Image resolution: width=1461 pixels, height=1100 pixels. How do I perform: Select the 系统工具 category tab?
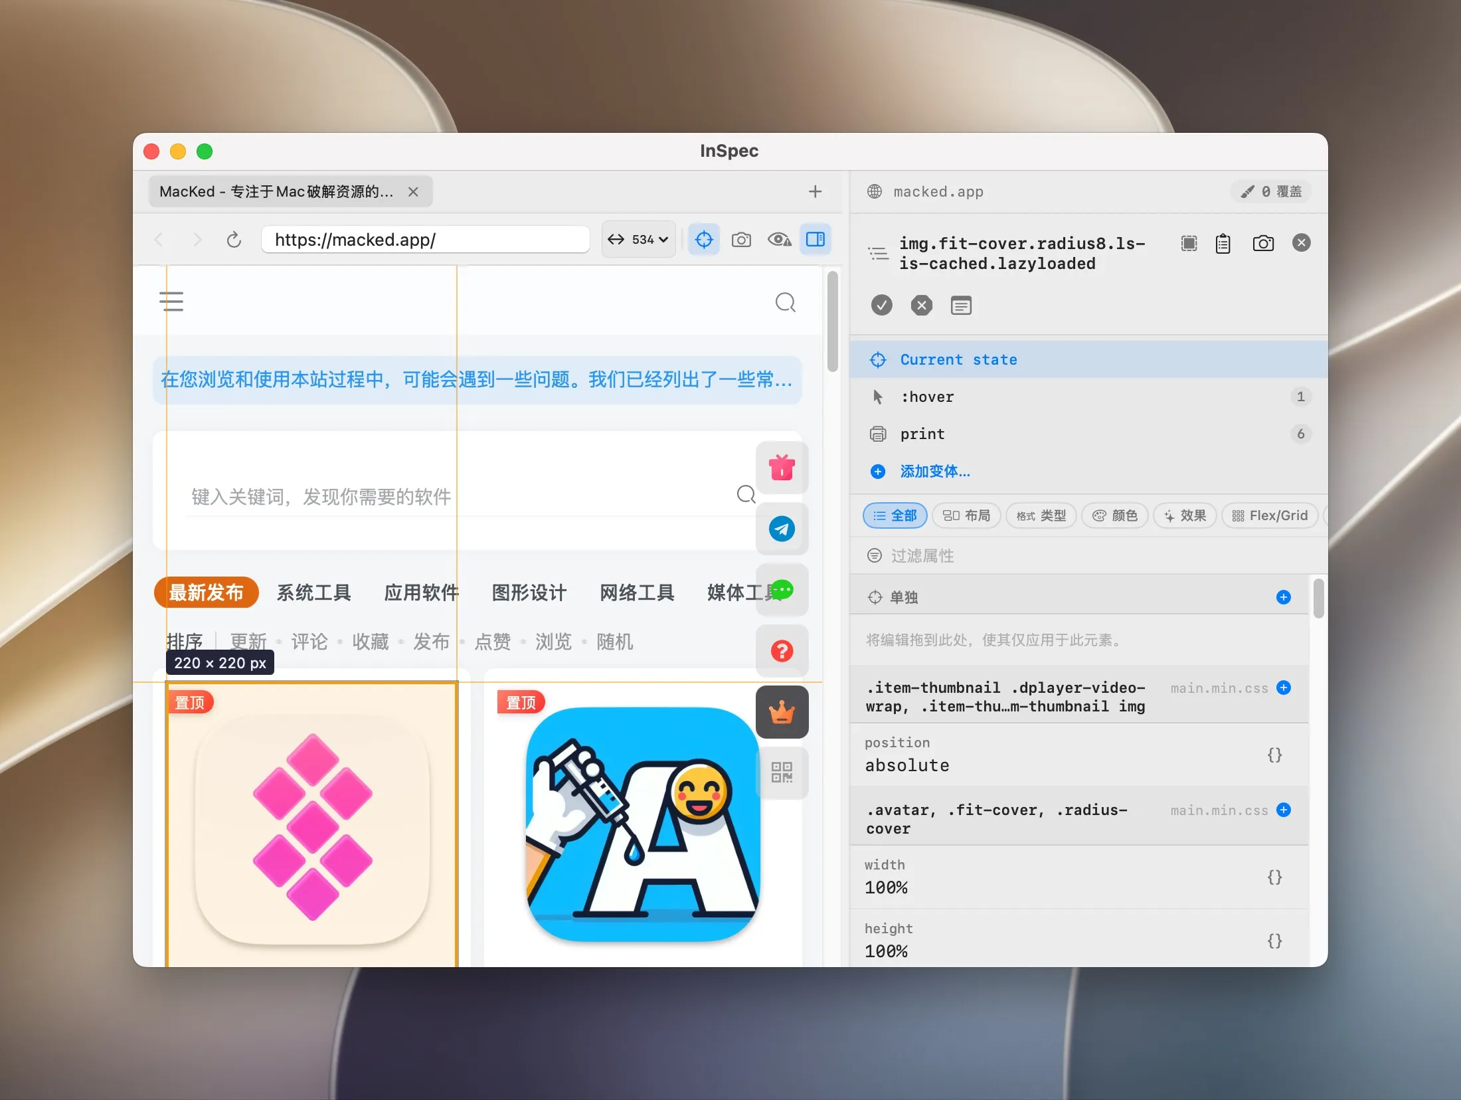313,592
